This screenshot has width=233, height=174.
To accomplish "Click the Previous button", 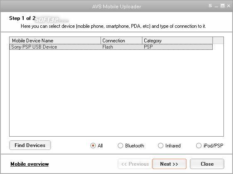I will (x=135, y=164).
